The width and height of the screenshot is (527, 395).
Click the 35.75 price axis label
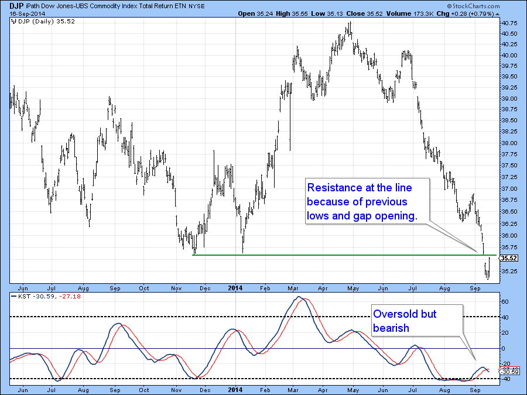tap(509, 248)
